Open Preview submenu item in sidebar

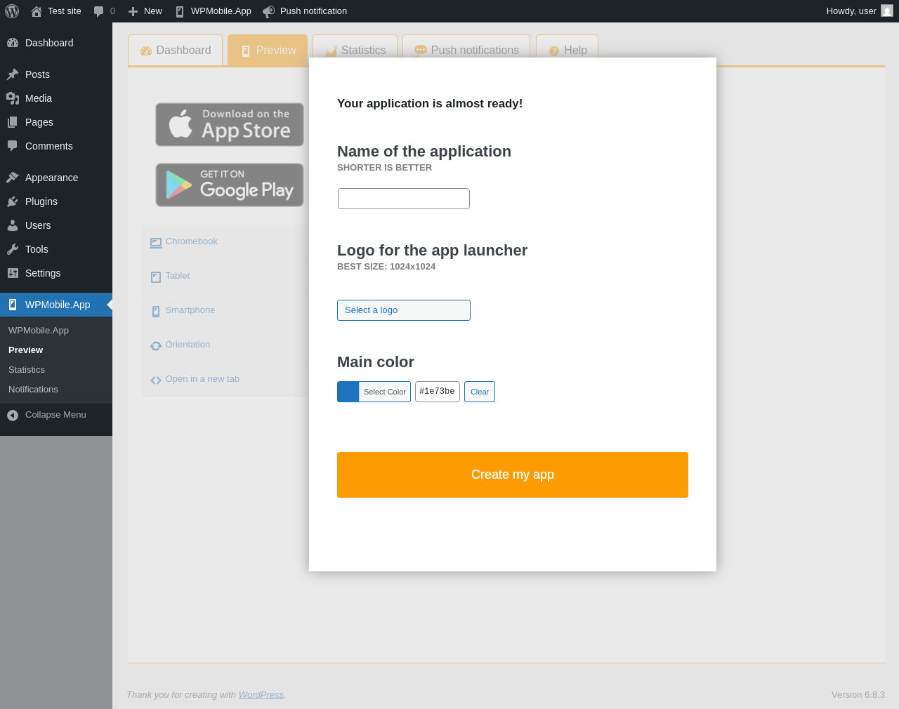[25, 350]
